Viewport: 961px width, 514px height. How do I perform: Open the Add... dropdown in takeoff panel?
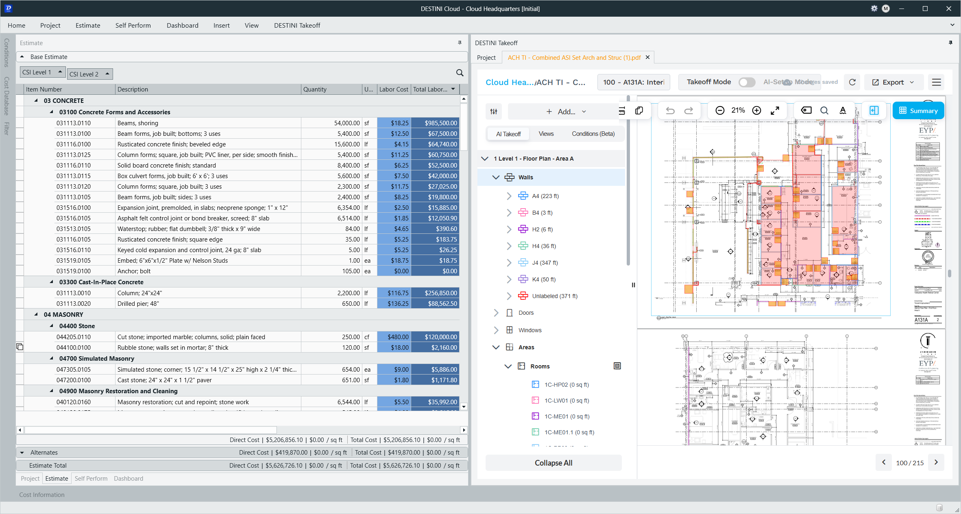(x=566, y=111)
